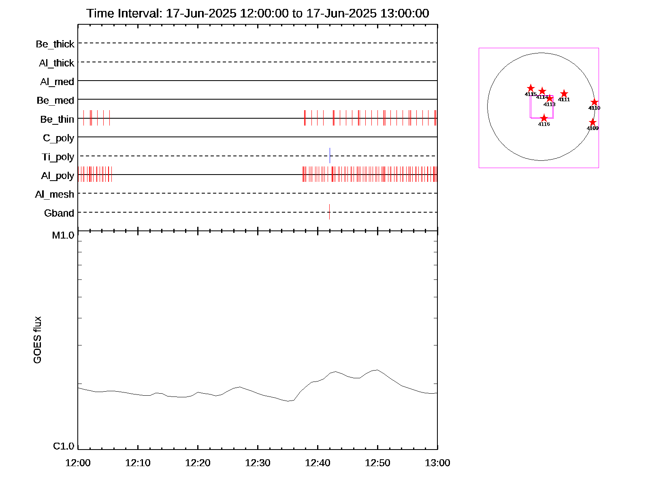Select the Al_mesh row label
The width and height of the screenshot is (648, 486).
coord(55,194)
